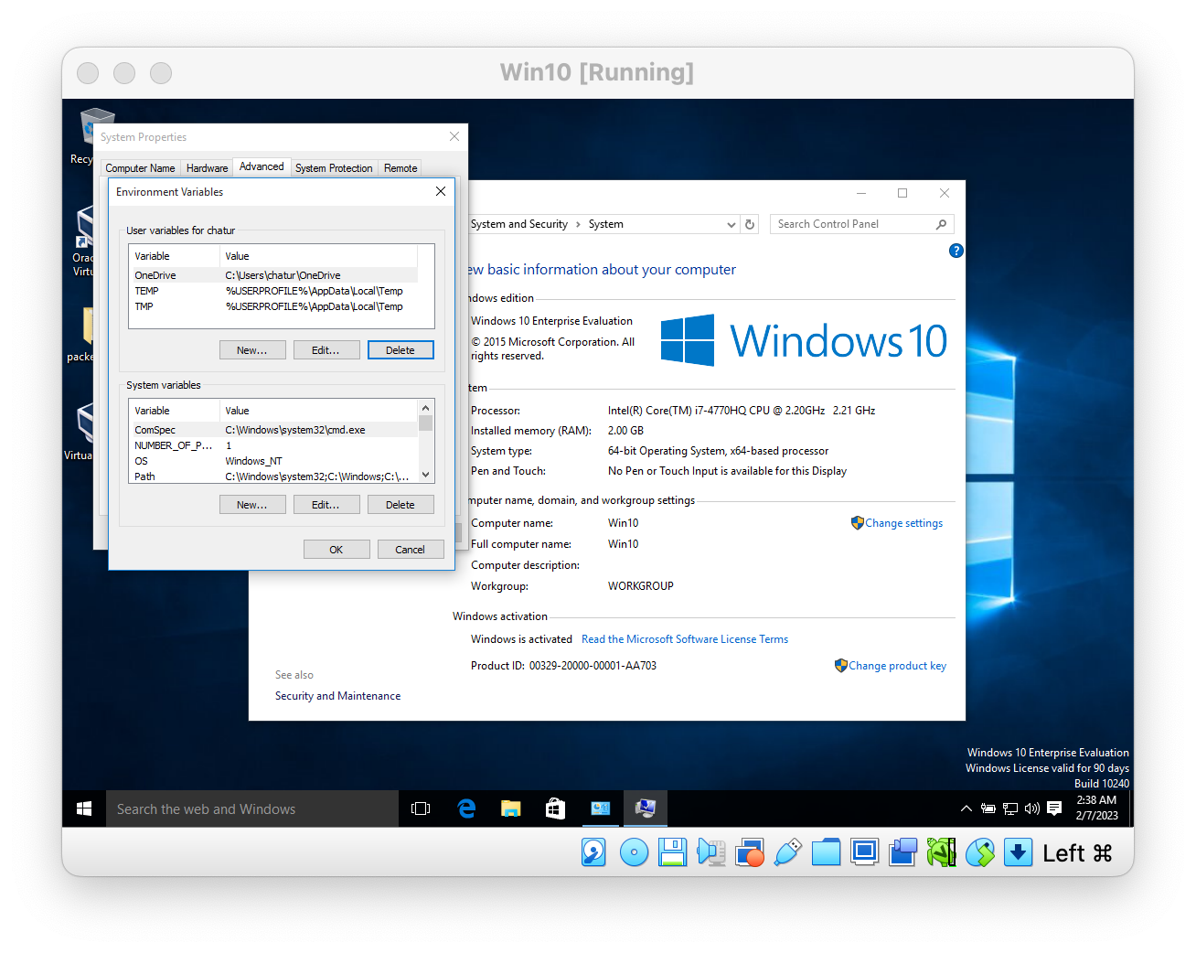Image resolution: width=1196 pixels, height=953 pixels.
Task: Switch to the Hardware tab
Action: click(207, 168)
